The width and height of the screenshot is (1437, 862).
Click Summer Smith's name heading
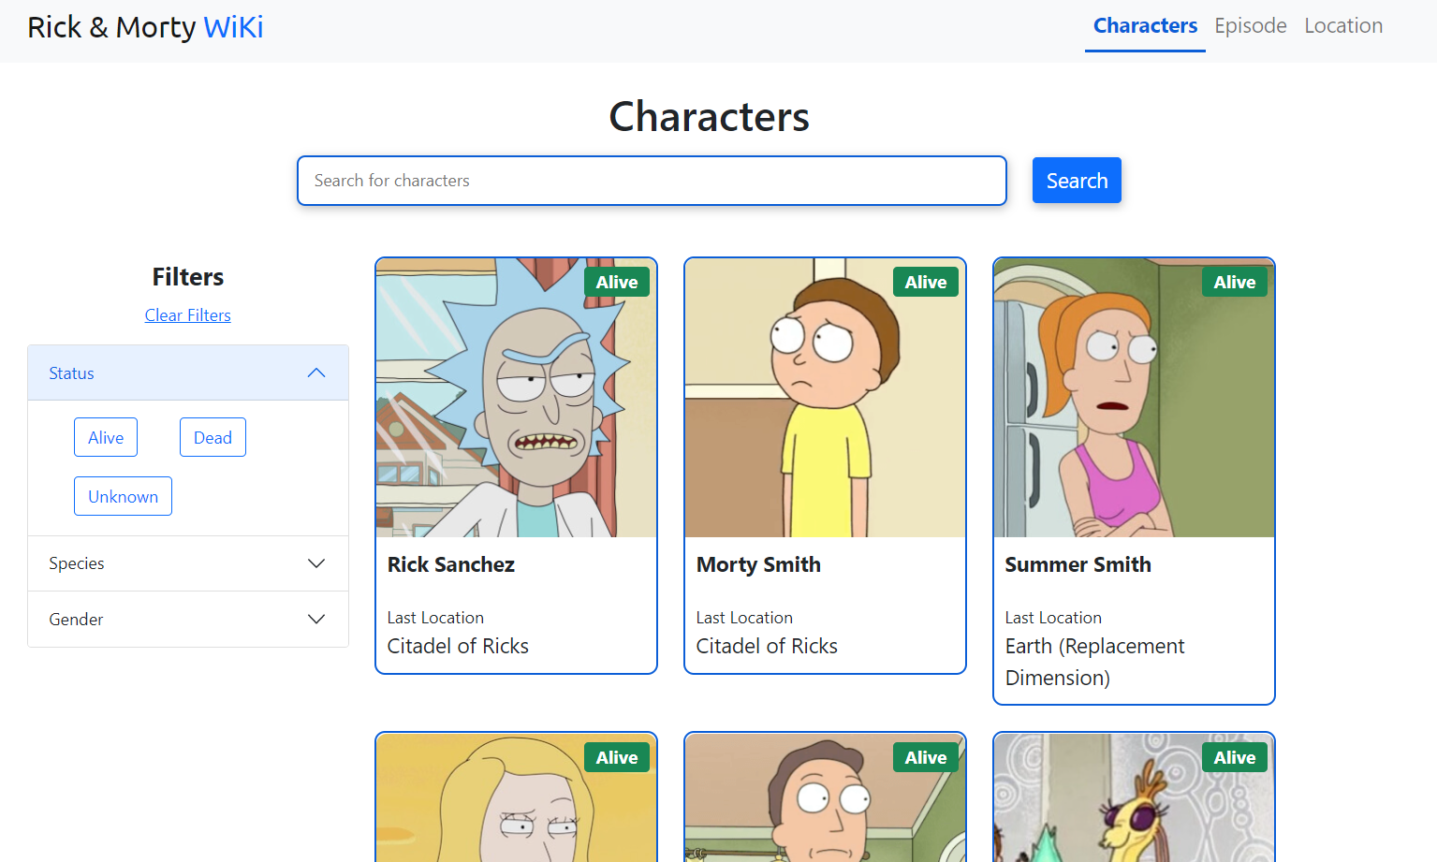click(x=1078, y=563)
